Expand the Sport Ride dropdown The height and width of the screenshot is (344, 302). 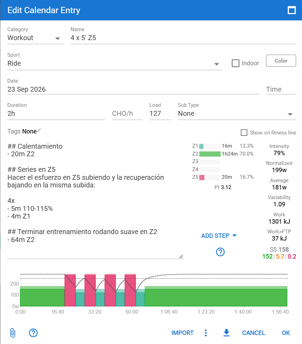pos(115,63)
